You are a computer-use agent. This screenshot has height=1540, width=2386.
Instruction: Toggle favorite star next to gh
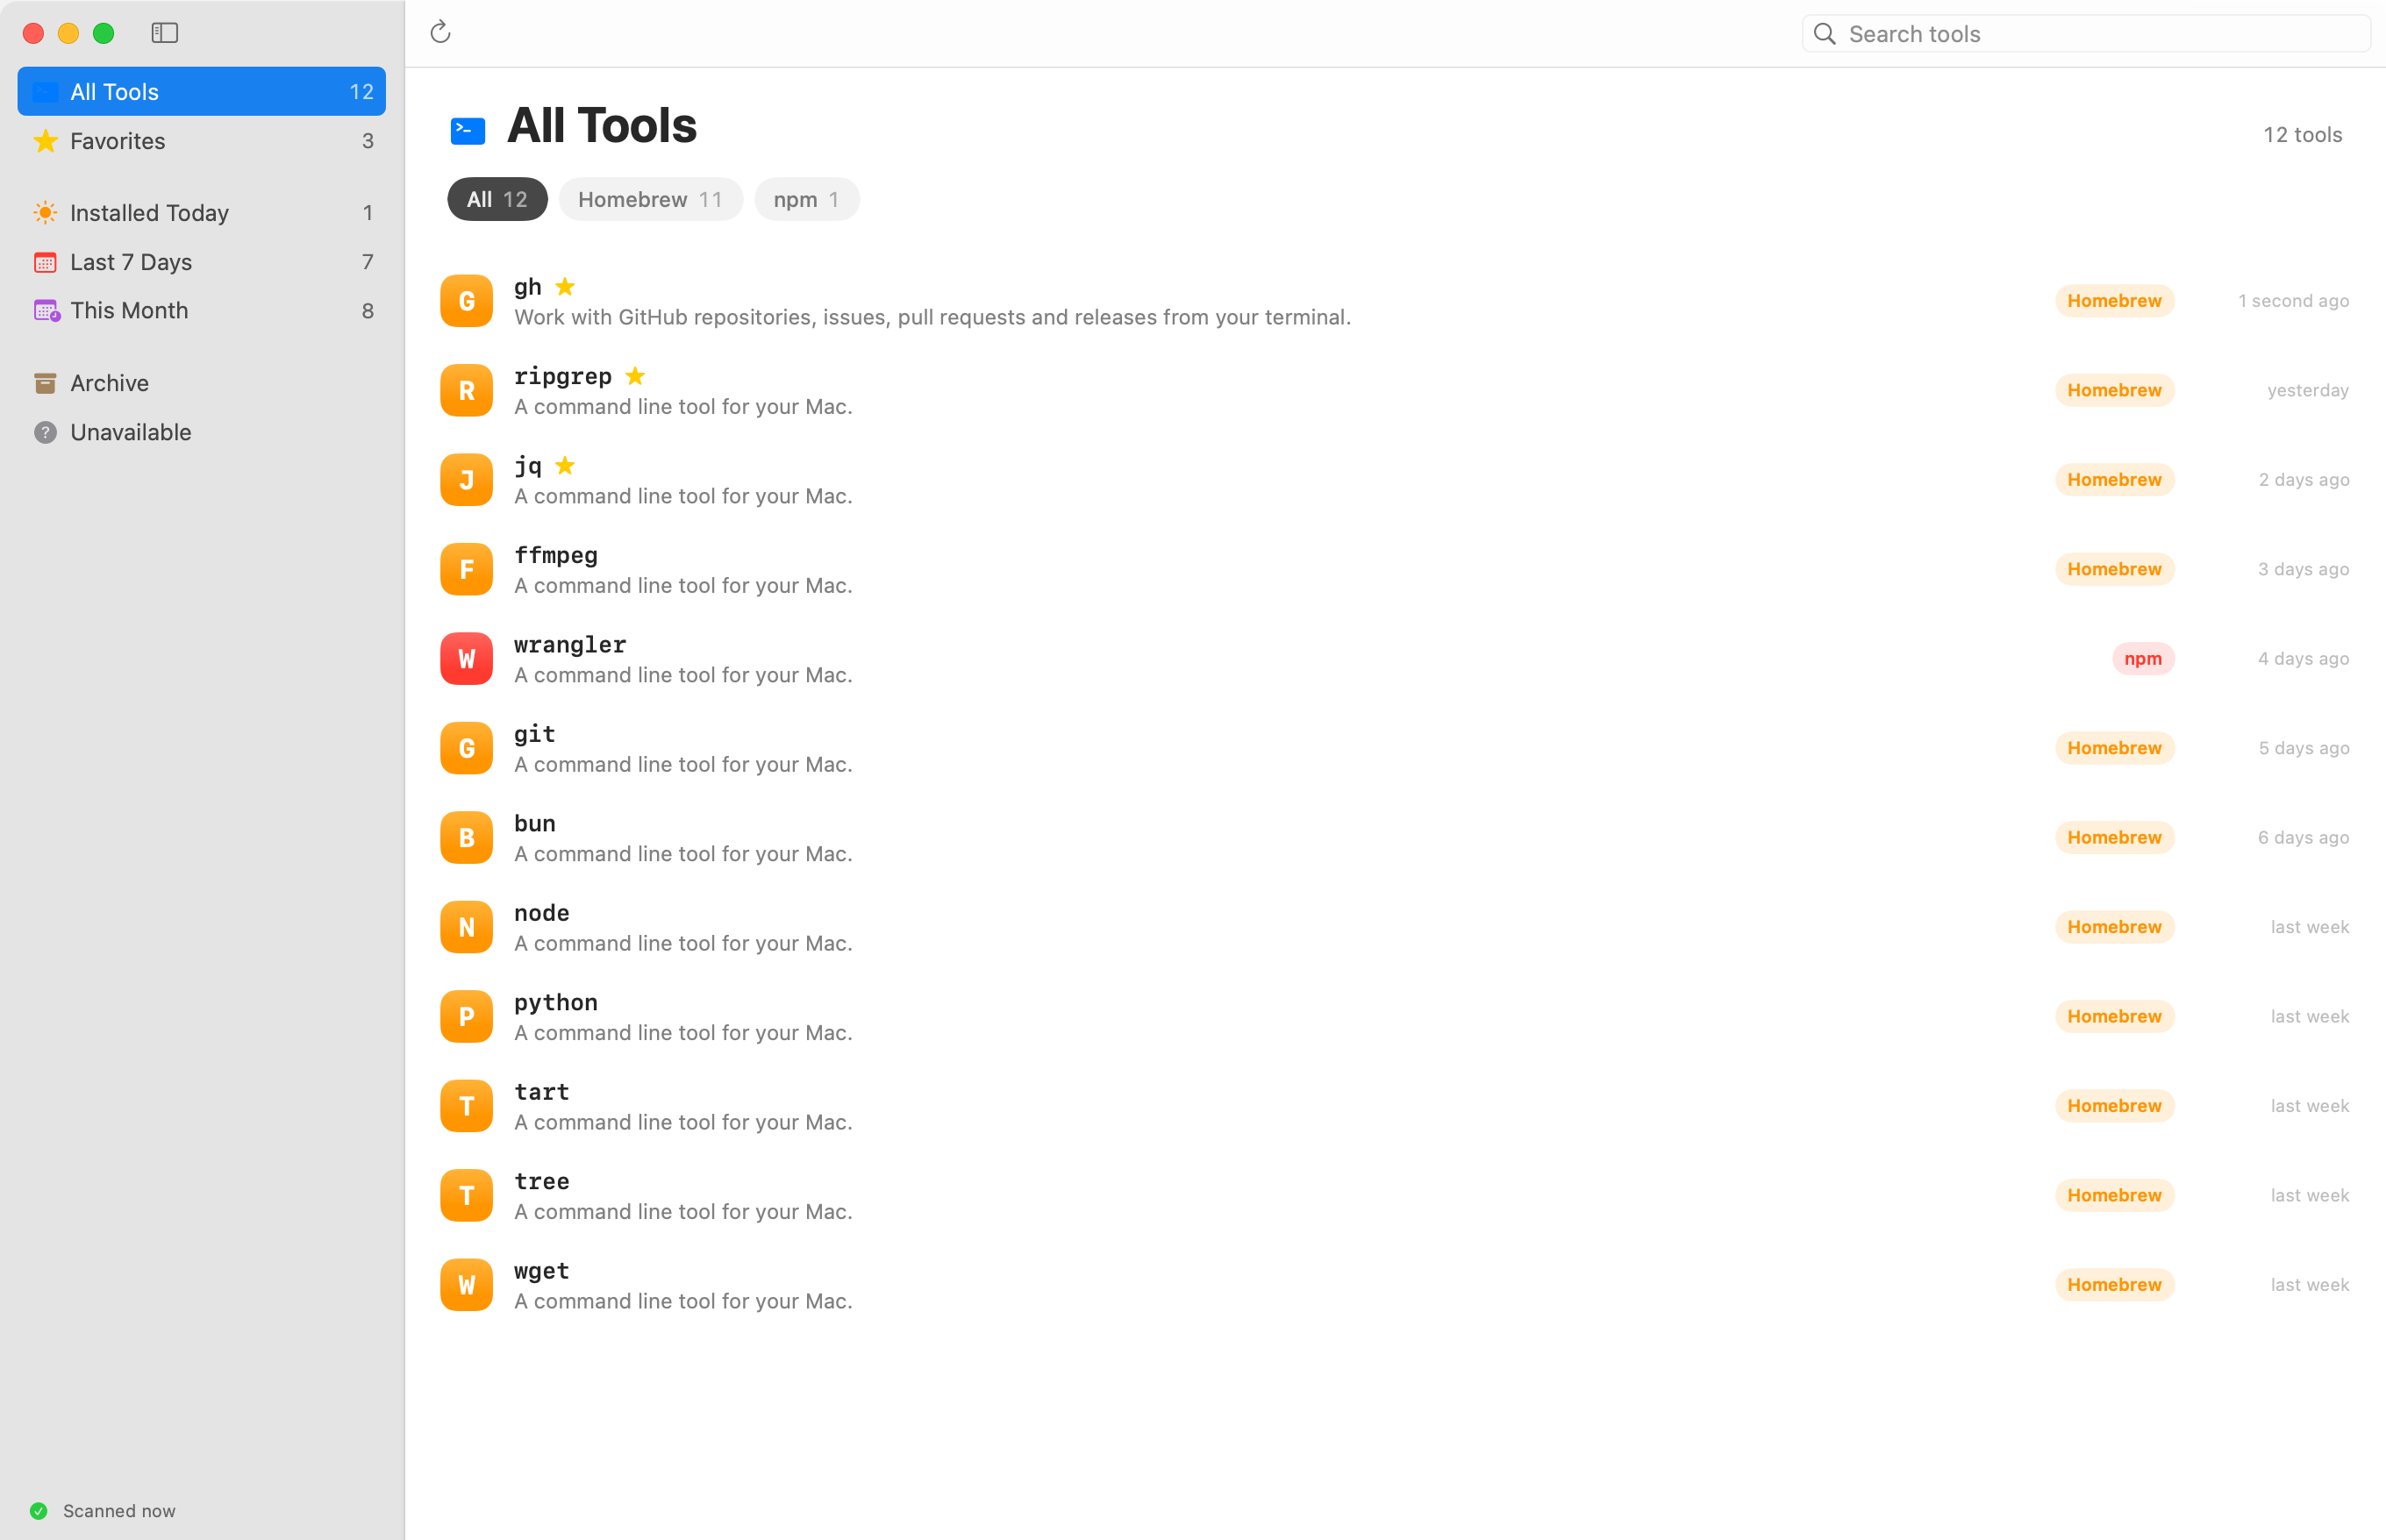(x=565, y=287)
